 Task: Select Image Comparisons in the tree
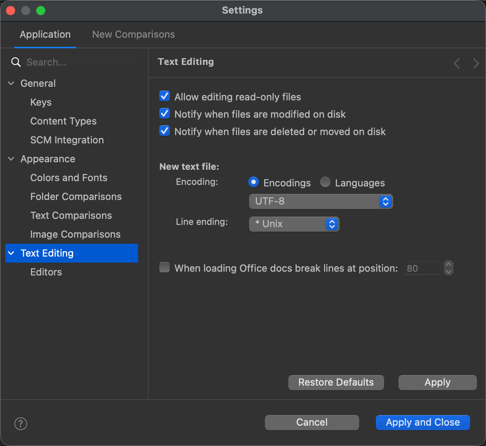[75, 234]
